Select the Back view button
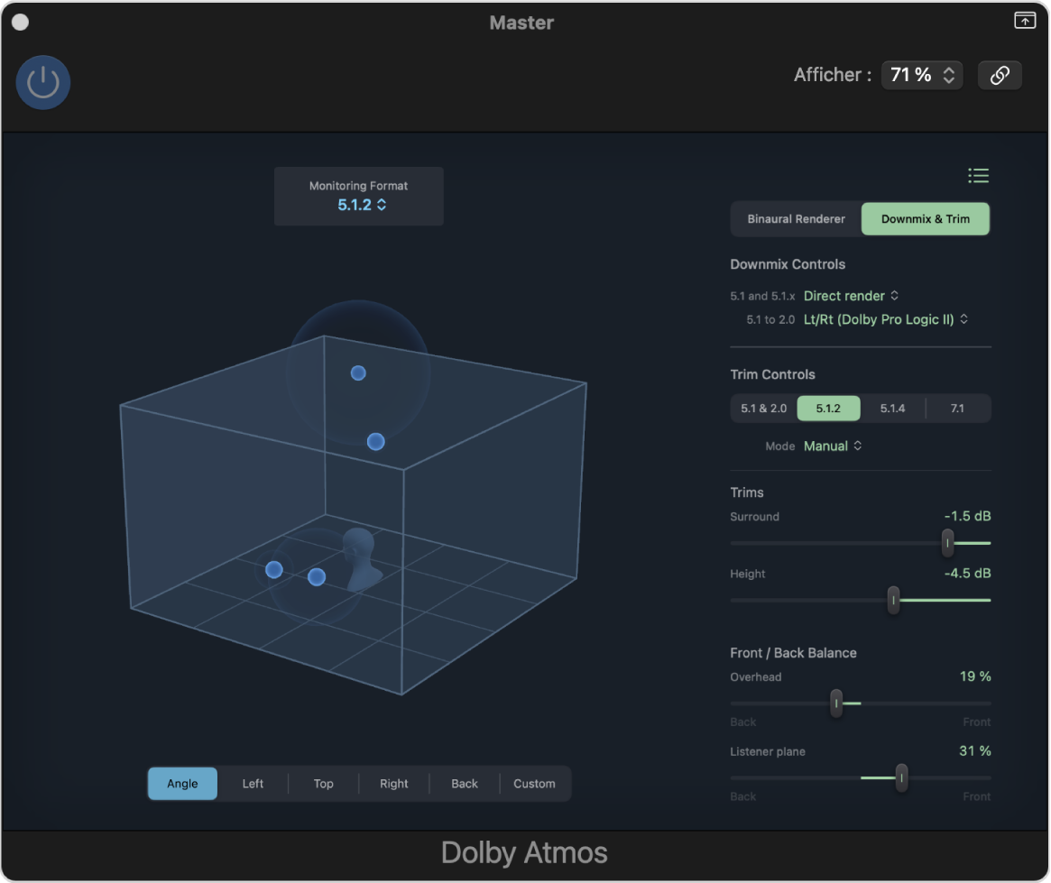The image size is (1051, 883). pyautogui.click(x=464, y=783)
